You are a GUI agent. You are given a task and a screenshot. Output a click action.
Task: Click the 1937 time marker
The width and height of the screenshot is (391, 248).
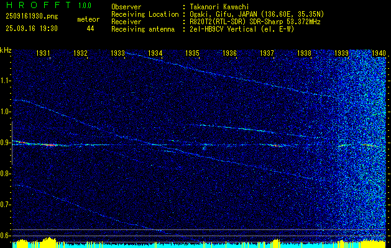click(x=267, y=53)
